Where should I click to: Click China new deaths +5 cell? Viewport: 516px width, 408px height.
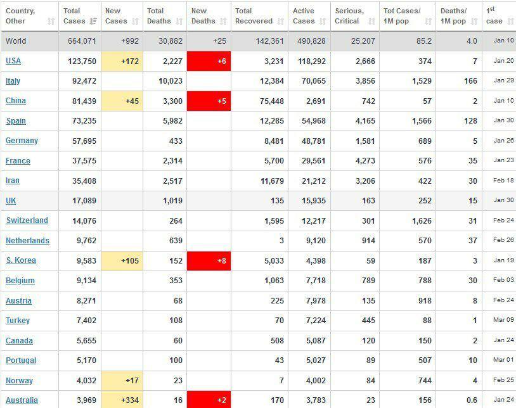[209, 101]
